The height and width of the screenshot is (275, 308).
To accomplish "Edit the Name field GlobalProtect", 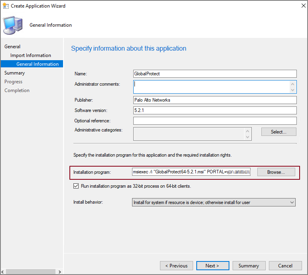I will (215, 74).
